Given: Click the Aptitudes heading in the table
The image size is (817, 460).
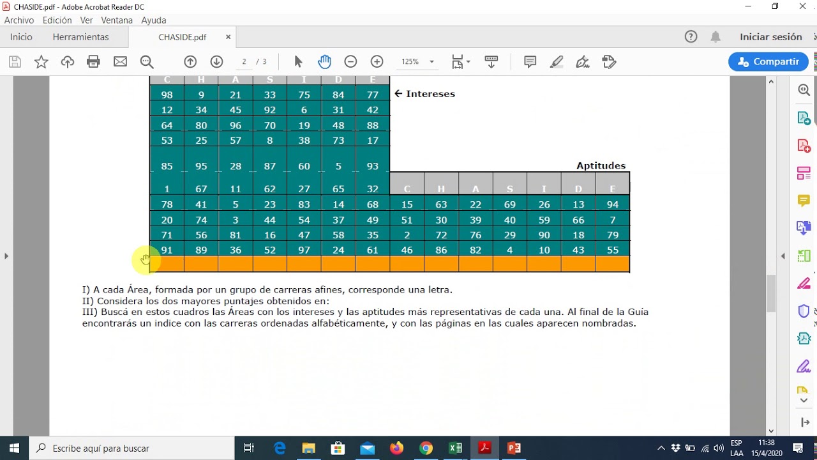Looking at the screenshot, I should tap(601, 165).
